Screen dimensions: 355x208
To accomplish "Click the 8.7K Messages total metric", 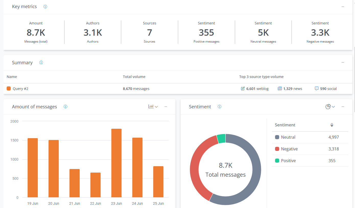I will 36,32.
